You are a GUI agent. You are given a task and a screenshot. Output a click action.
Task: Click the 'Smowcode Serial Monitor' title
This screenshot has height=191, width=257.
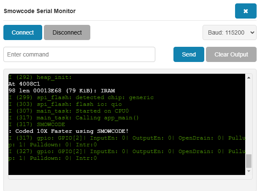(x=40, y=11)
